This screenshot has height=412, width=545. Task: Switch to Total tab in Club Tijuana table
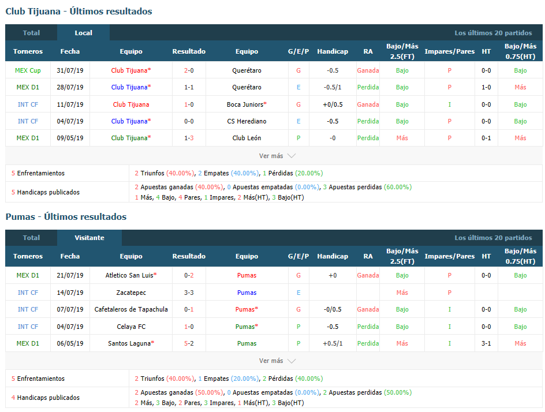click(31, 33)
